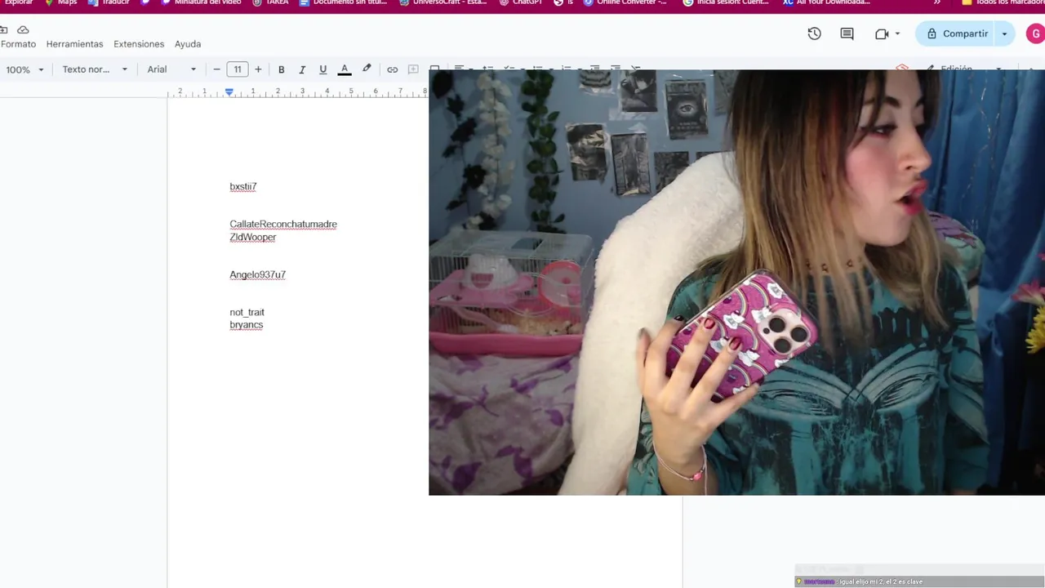Screen dimensions: 1045x588
Task: Click the username bxstii7 in the document
Action: coord(243,186)
